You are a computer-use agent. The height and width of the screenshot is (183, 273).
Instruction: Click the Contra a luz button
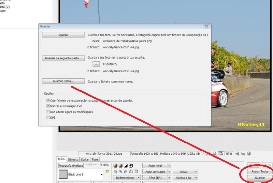click(x=184, y=178)
